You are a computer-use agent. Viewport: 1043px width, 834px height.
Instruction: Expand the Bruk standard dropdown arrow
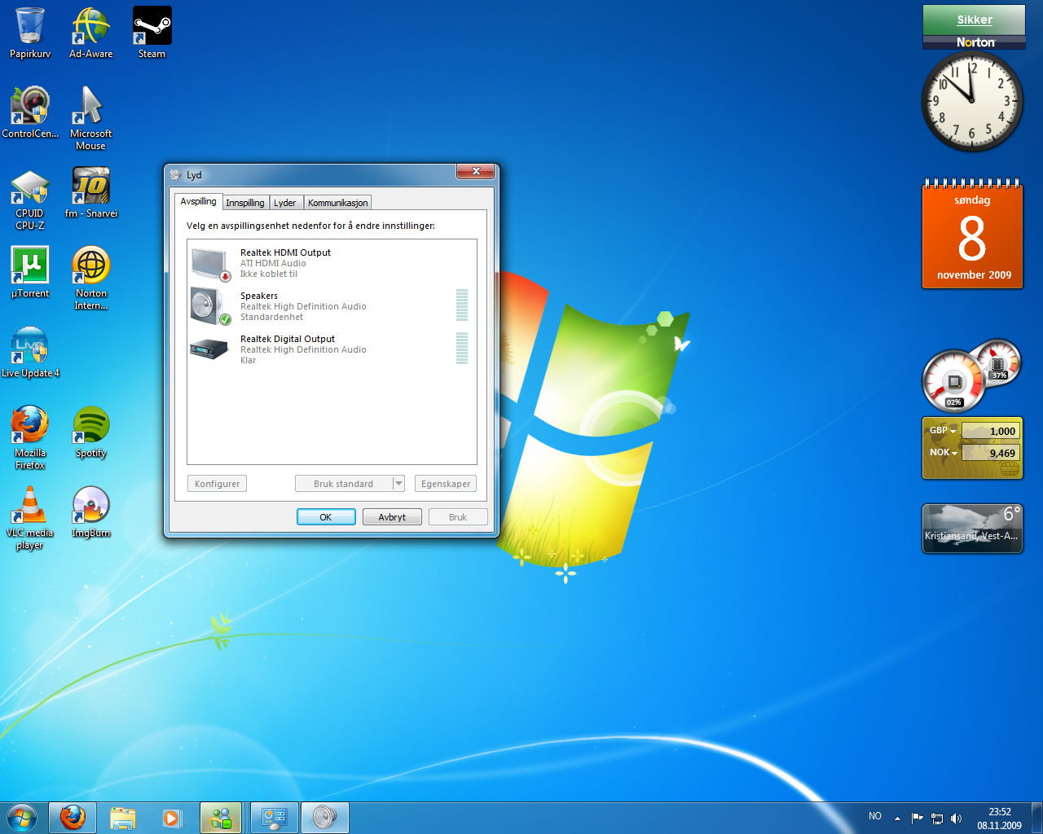click(398, 484)
